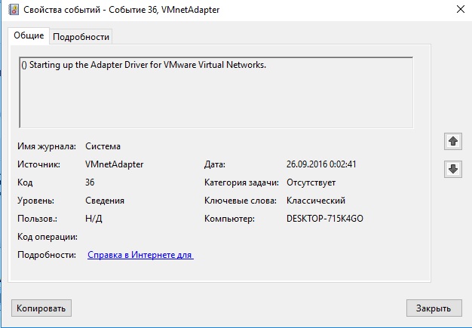Click the level value Сведения
Image resolution: width=472 pixels, height=328 pixels.
105,201
